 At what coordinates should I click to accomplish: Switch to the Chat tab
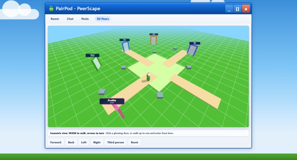[70, 19]
